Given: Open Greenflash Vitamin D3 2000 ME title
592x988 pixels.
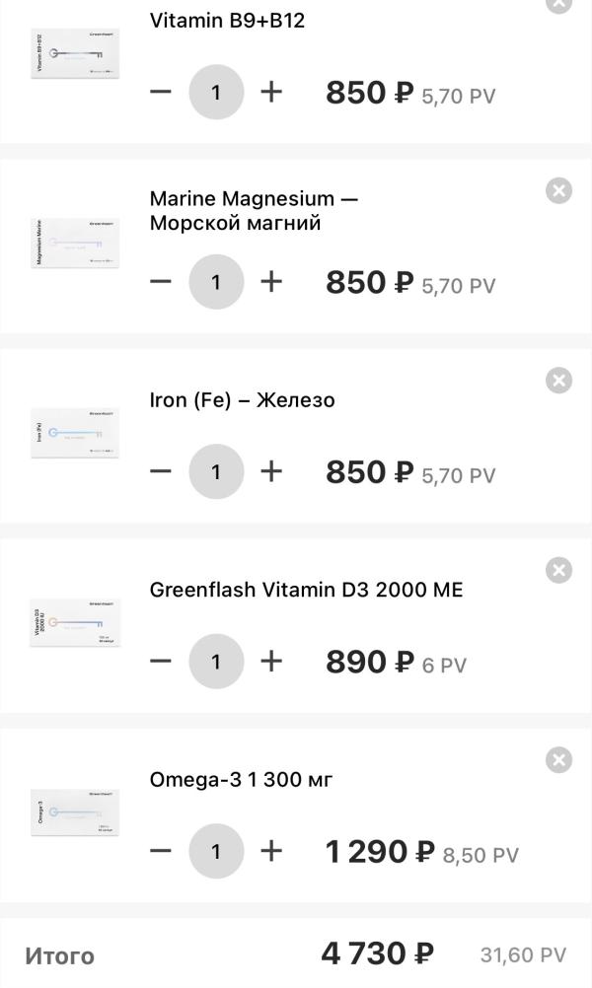Looking at the screenshot, I should (306, 590).
